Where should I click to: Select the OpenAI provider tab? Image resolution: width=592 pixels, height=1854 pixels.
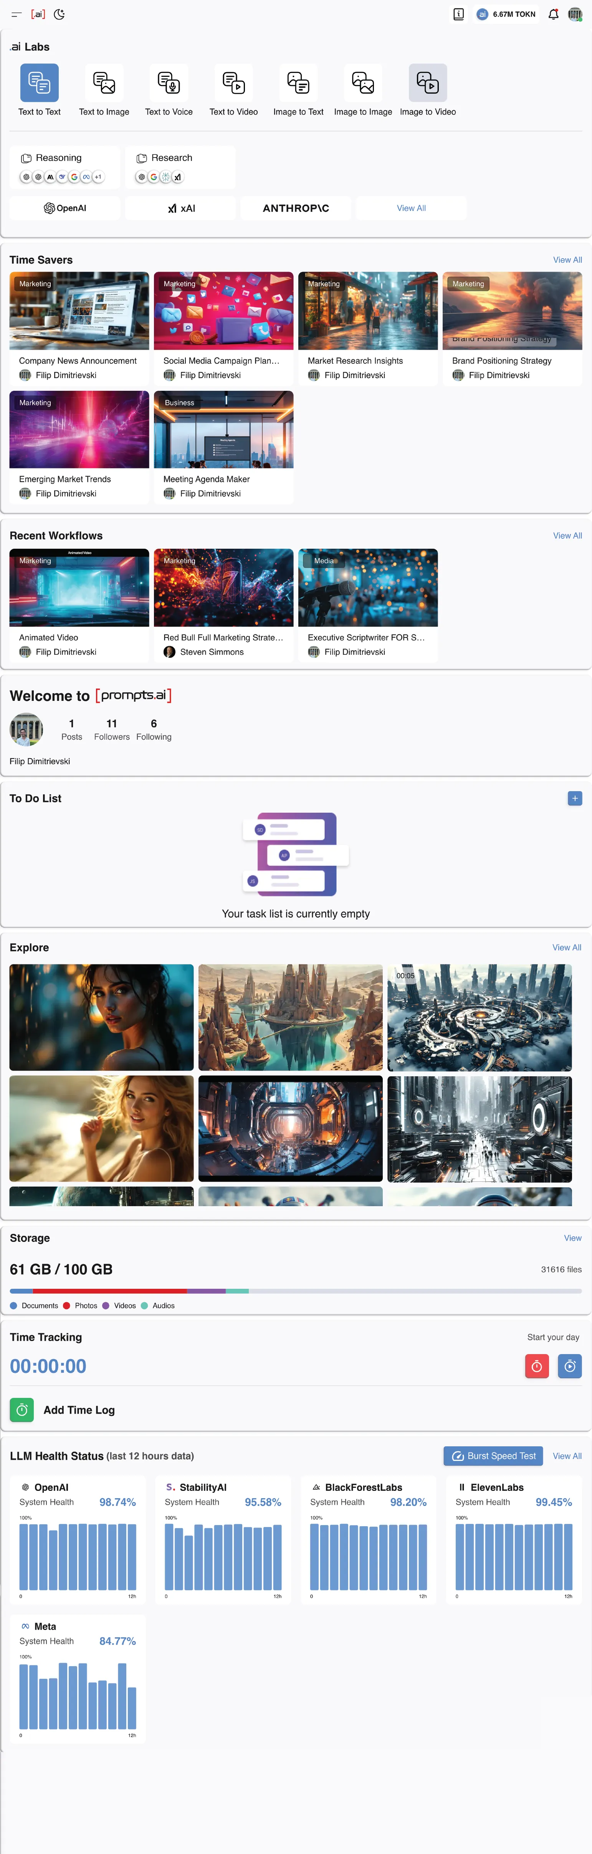tap(65, 208)
